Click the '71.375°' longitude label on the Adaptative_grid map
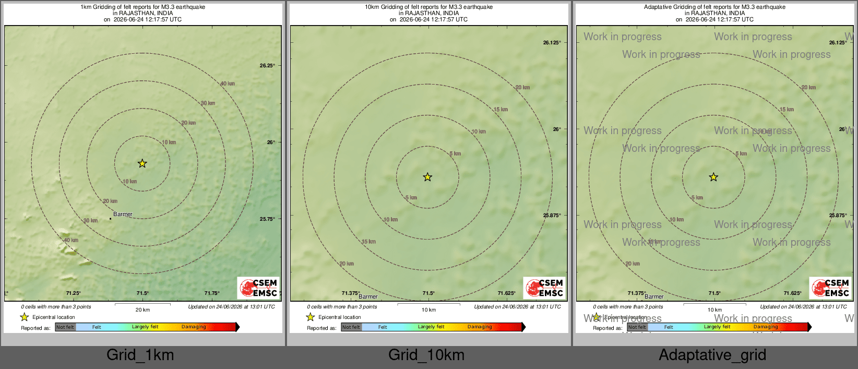Image resolution: width=858 pixels, height=369 pixels. pos(637,293)
